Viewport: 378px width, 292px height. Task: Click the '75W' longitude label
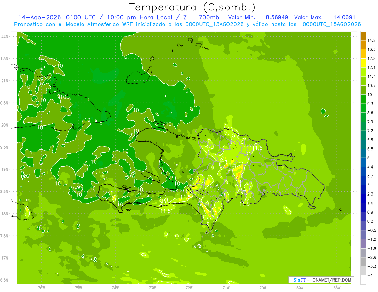pyautogui.click(x=78, y=288)
